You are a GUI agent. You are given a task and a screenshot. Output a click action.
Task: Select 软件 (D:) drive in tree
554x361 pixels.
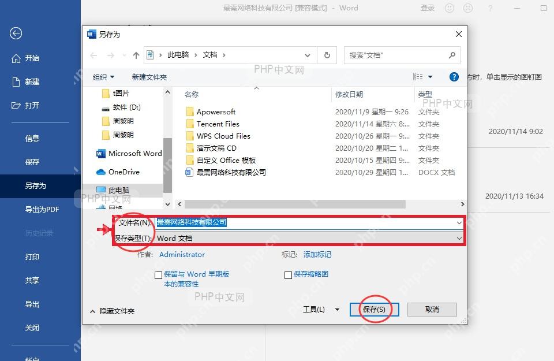[121, 107]
